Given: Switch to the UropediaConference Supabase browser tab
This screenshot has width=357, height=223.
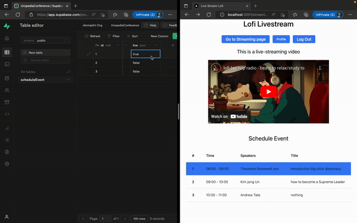Looking at the screenshot, I should tap(41, 6).
